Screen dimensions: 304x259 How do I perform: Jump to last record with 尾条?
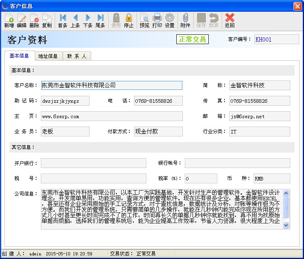100,20
